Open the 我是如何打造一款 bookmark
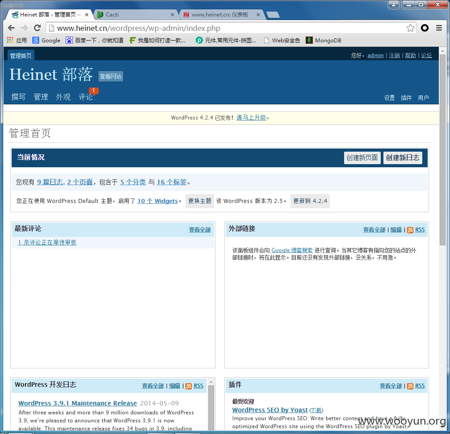 pos(158,41)
